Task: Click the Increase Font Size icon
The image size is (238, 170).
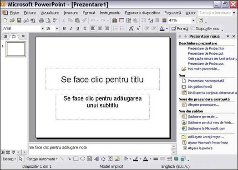Action: coord(131,28)
